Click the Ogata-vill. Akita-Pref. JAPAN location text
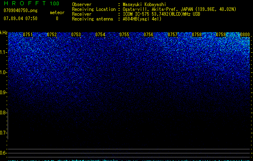Screen dimensions: 253x161 [x=179, y=9]
